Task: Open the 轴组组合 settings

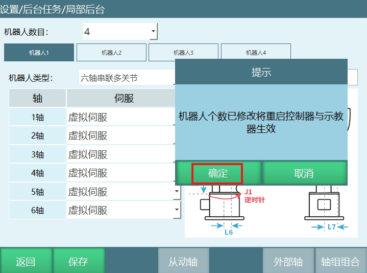Action: (x=340, y=261)
